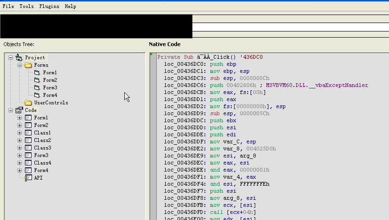Screen dimensions: 389x220
Task: Click the Form1 code module icon
Action: point(28,118)
